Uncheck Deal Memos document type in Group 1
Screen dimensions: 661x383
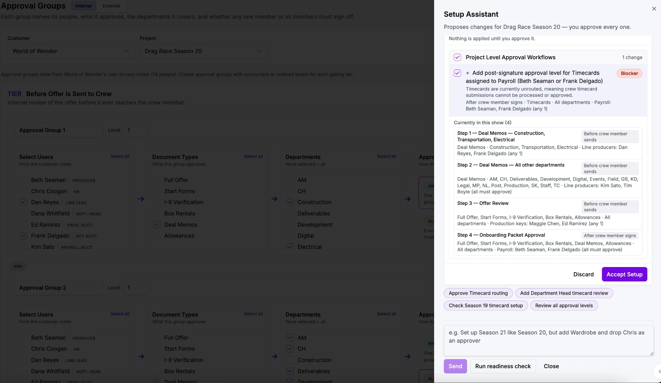click(x=156, y=225)
